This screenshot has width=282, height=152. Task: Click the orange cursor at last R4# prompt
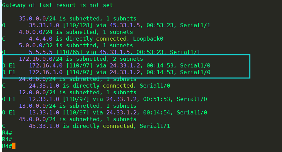coord(14,146)
